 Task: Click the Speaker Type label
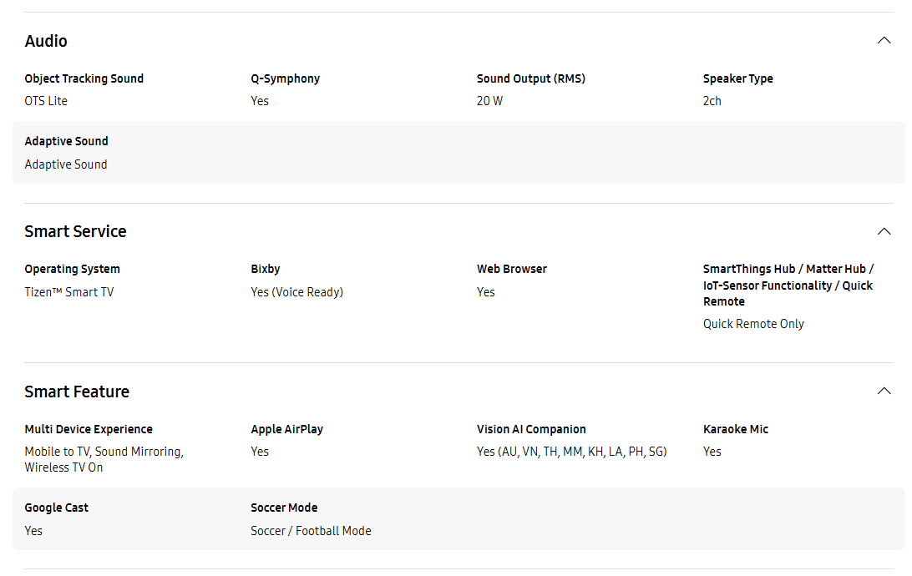[737, 78]
